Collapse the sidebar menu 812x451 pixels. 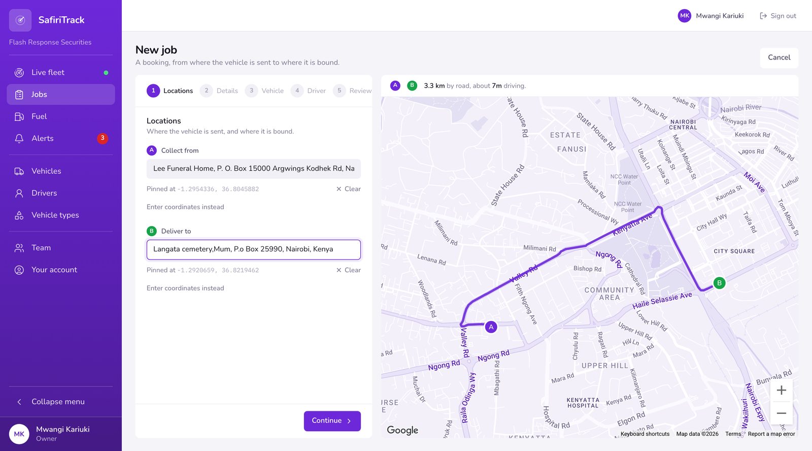(x=61, y=402)
